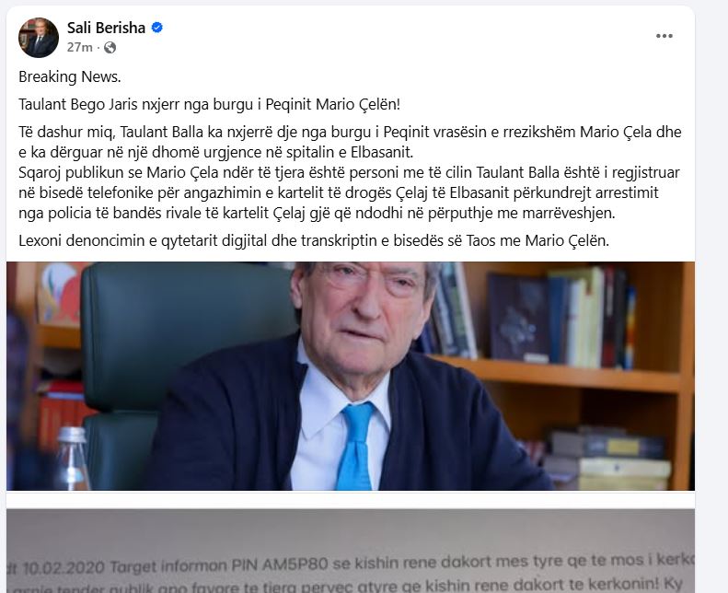Click the text "PIN AM5P80" in the transcript
This screenshot has height=593, width=728.
click(x=280, y=564)
